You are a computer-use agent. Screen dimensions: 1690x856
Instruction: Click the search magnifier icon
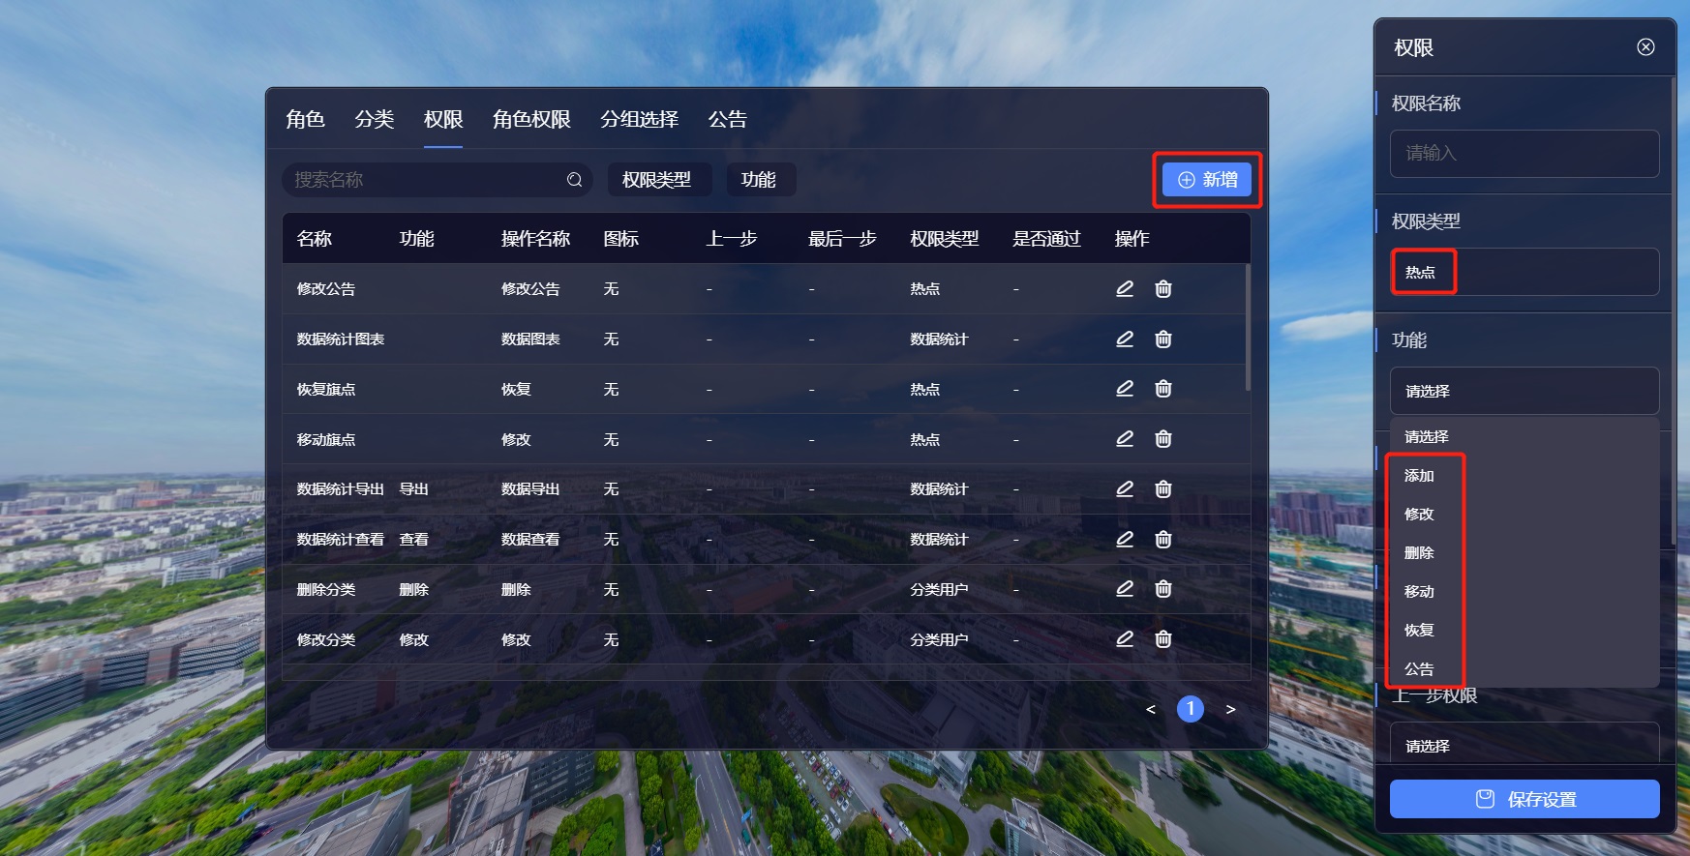(x=574, y=180)
